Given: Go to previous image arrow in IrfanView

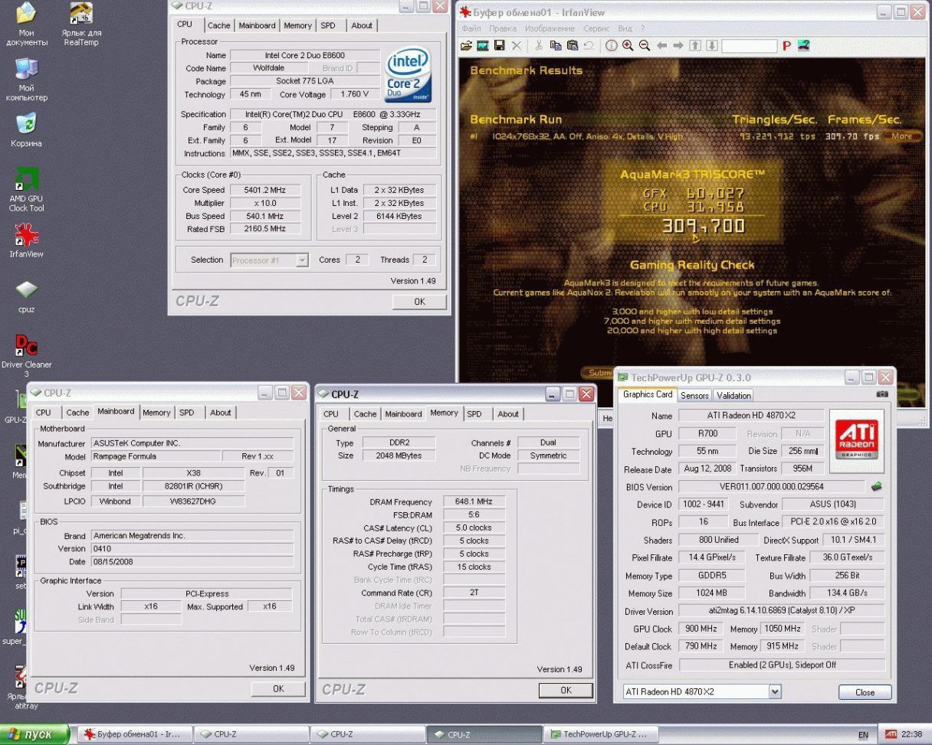Looking at the screenshot, I should click(661, 46).
